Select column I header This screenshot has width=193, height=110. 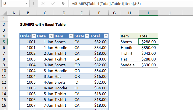tap(148, 13)
